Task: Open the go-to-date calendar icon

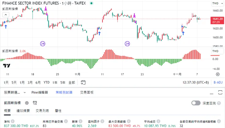Action: [83, 82]
